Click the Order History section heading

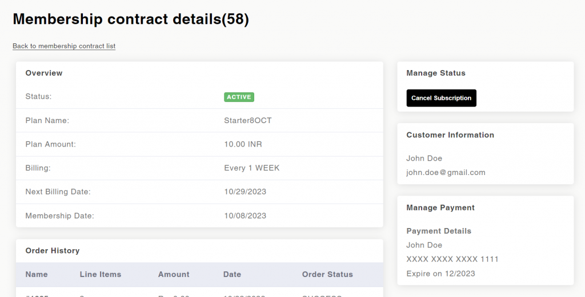(53, 251)
